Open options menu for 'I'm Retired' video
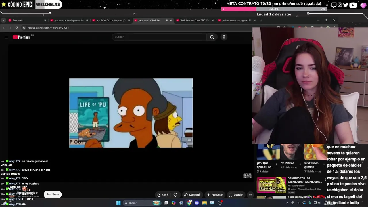Screen dimensions: 368x207 click(300, 165)
